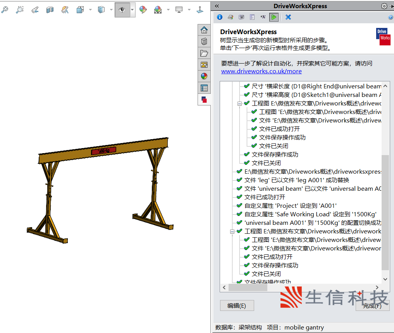Open the www.driveworks.co.uk/more link
The width and height of the screenshot is (394, 333).
[x=262, y=71]
